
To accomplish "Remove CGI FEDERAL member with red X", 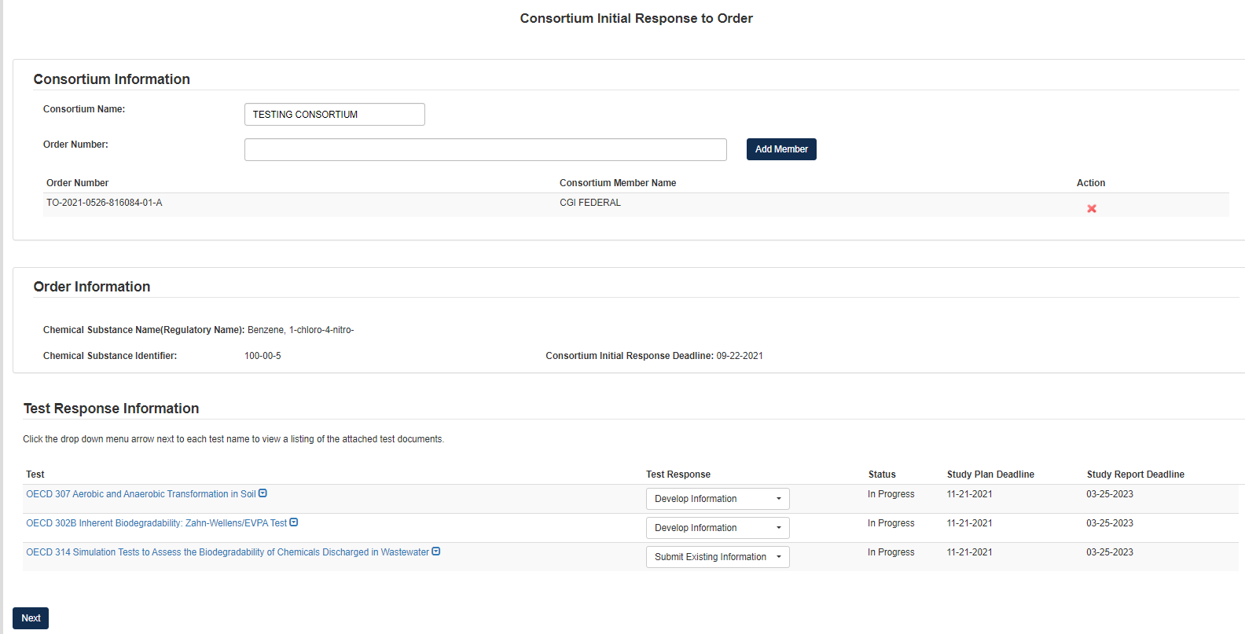I will pos(1091,209).
